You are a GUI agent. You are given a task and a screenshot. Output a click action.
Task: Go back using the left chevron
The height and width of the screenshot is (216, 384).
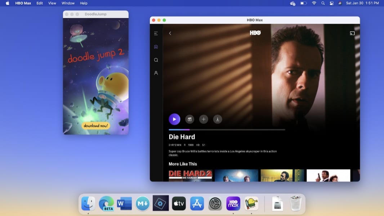point(170,33)
